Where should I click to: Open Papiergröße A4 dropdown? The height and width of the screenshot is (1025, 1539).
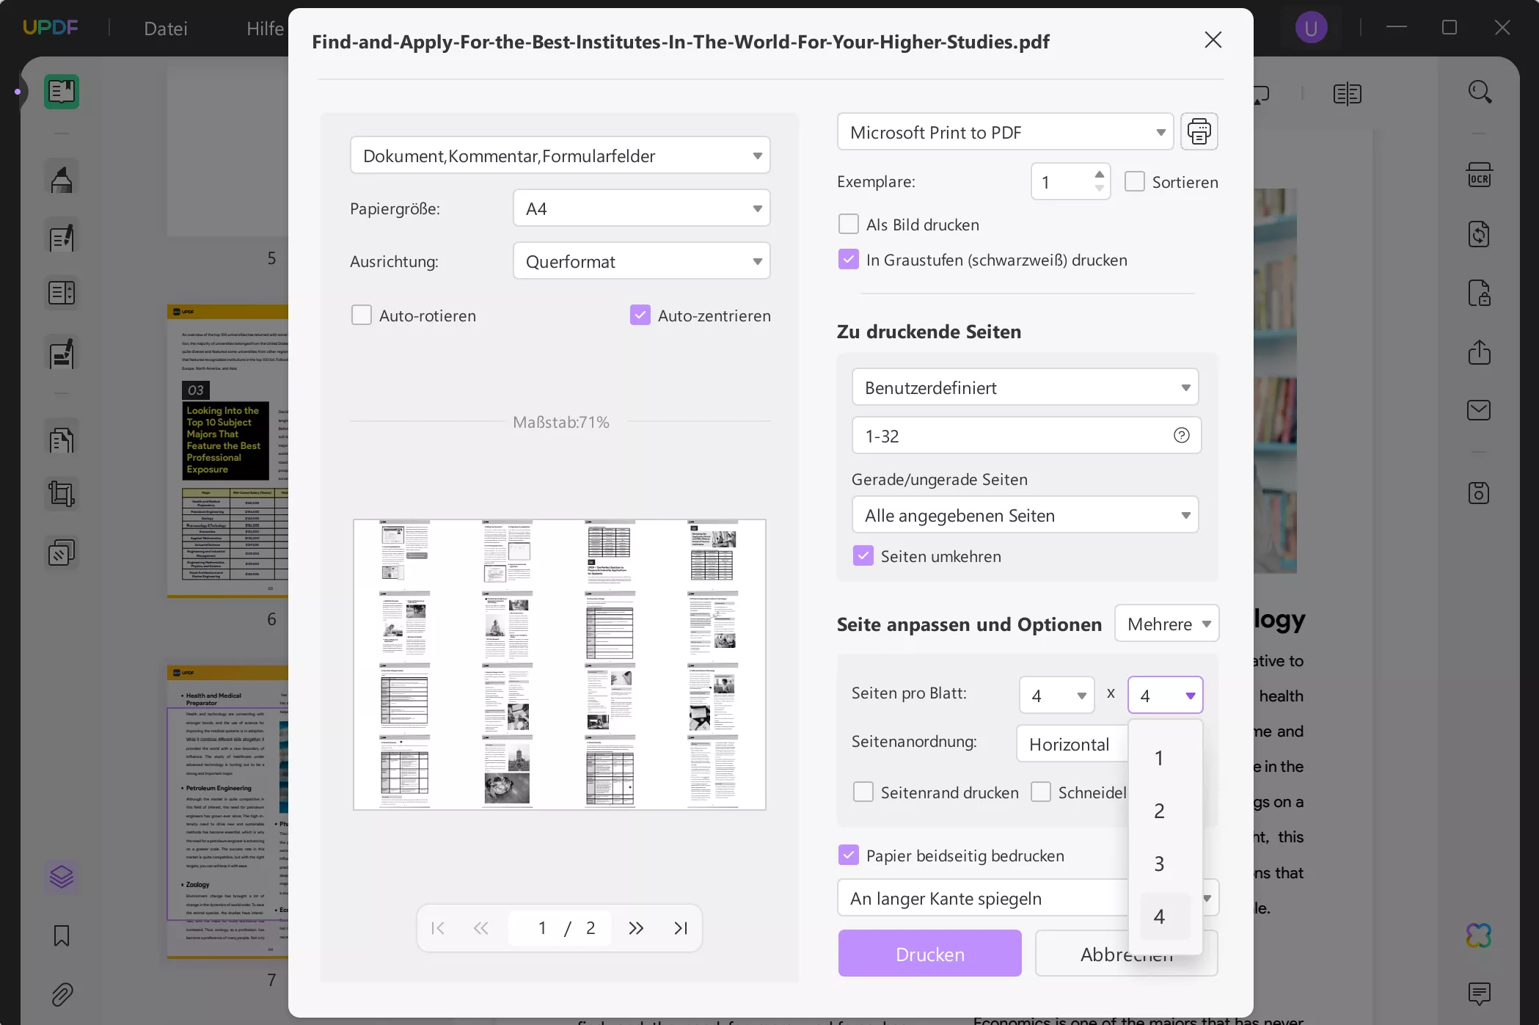click(x=641, y=208)
